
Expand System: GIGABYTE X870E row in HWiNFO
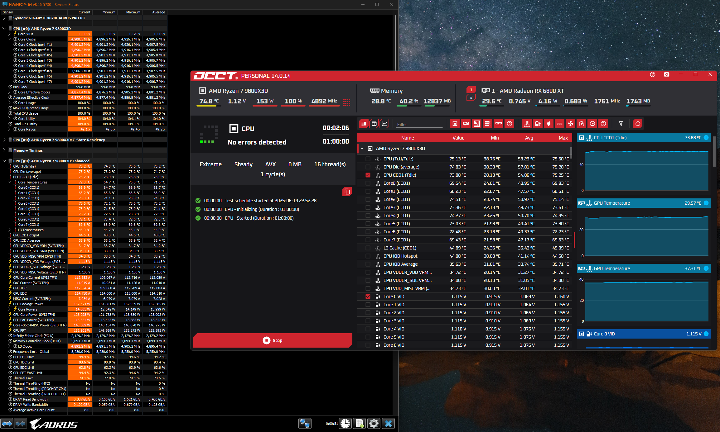point(4,18)
